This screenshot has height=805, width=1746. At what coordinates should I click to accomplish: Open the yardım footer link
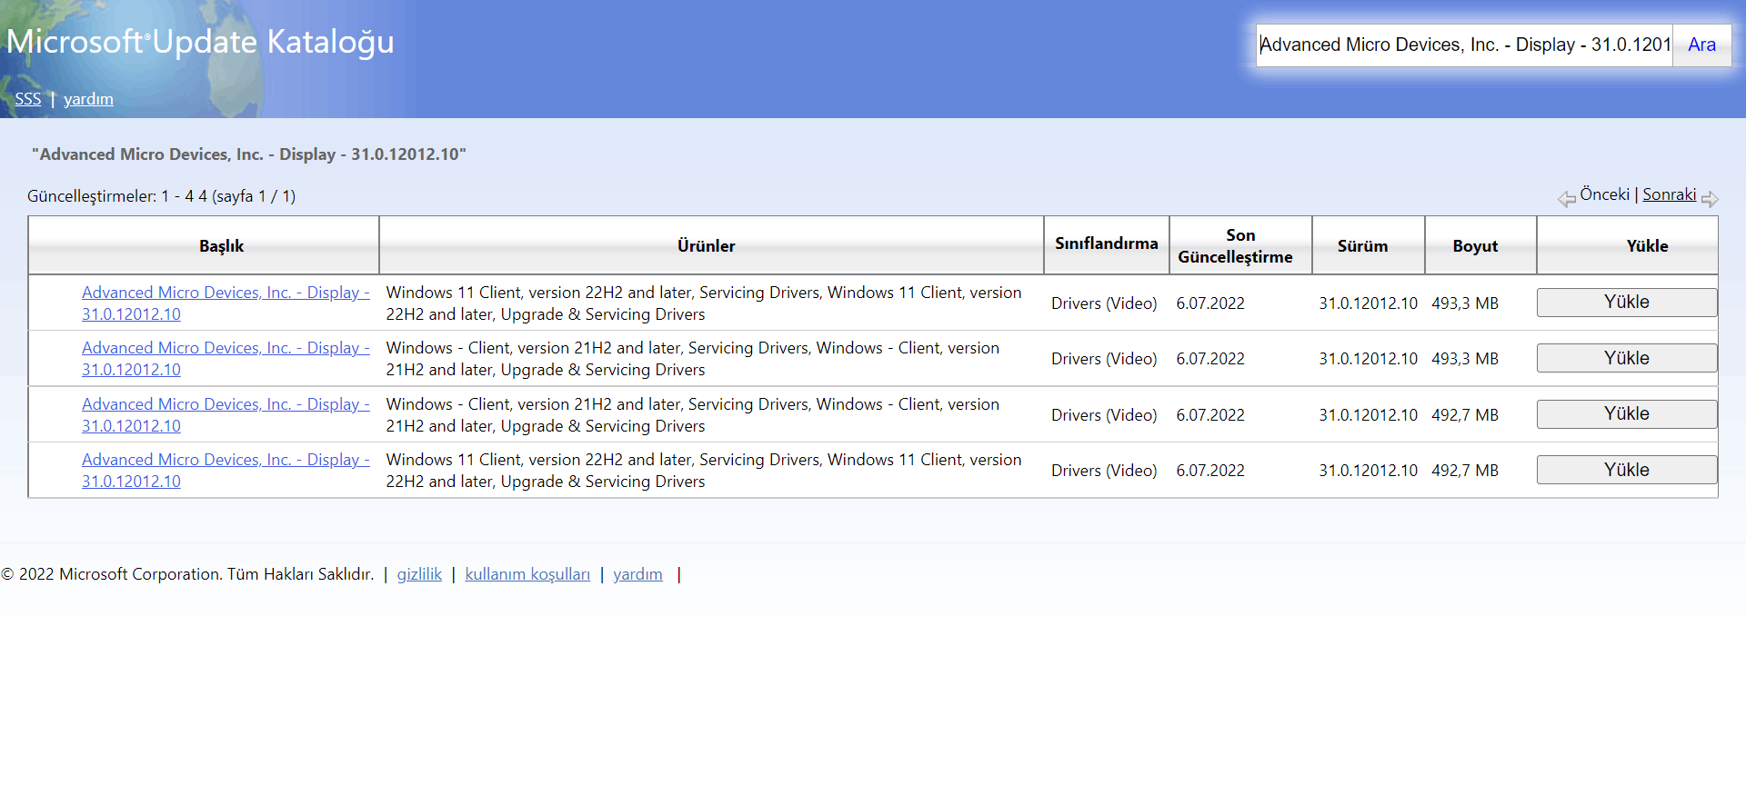[x=637, y=574]
